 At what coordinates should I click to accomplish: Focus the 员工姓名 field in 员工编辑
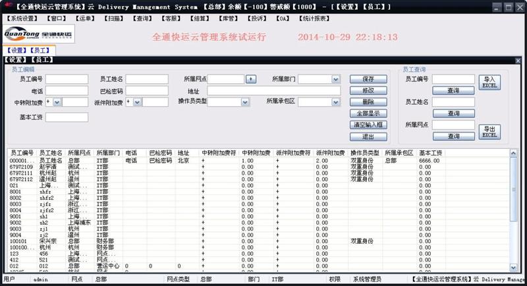click(x=147, y=79)
